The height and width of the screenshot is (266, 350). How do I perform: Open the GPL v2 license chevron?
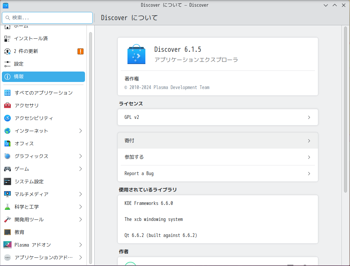click(309, 117)
